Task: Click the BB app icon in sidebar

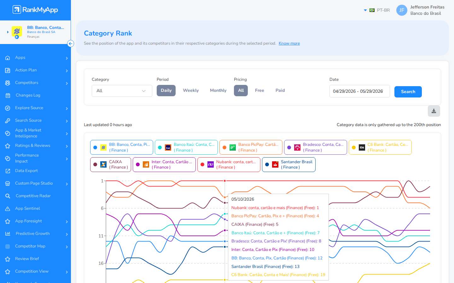Action: click(17, 31)
